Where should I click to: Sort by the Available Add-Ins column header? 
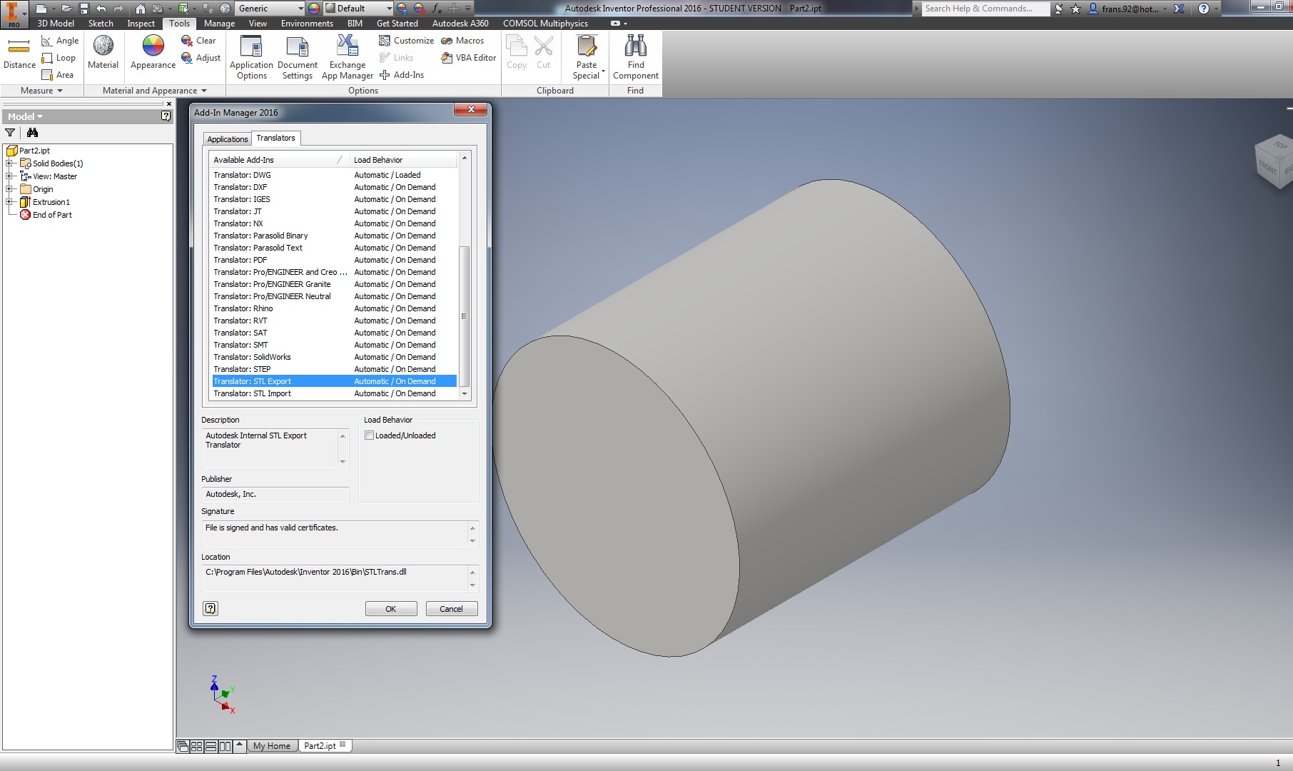[x=278, y=160]
